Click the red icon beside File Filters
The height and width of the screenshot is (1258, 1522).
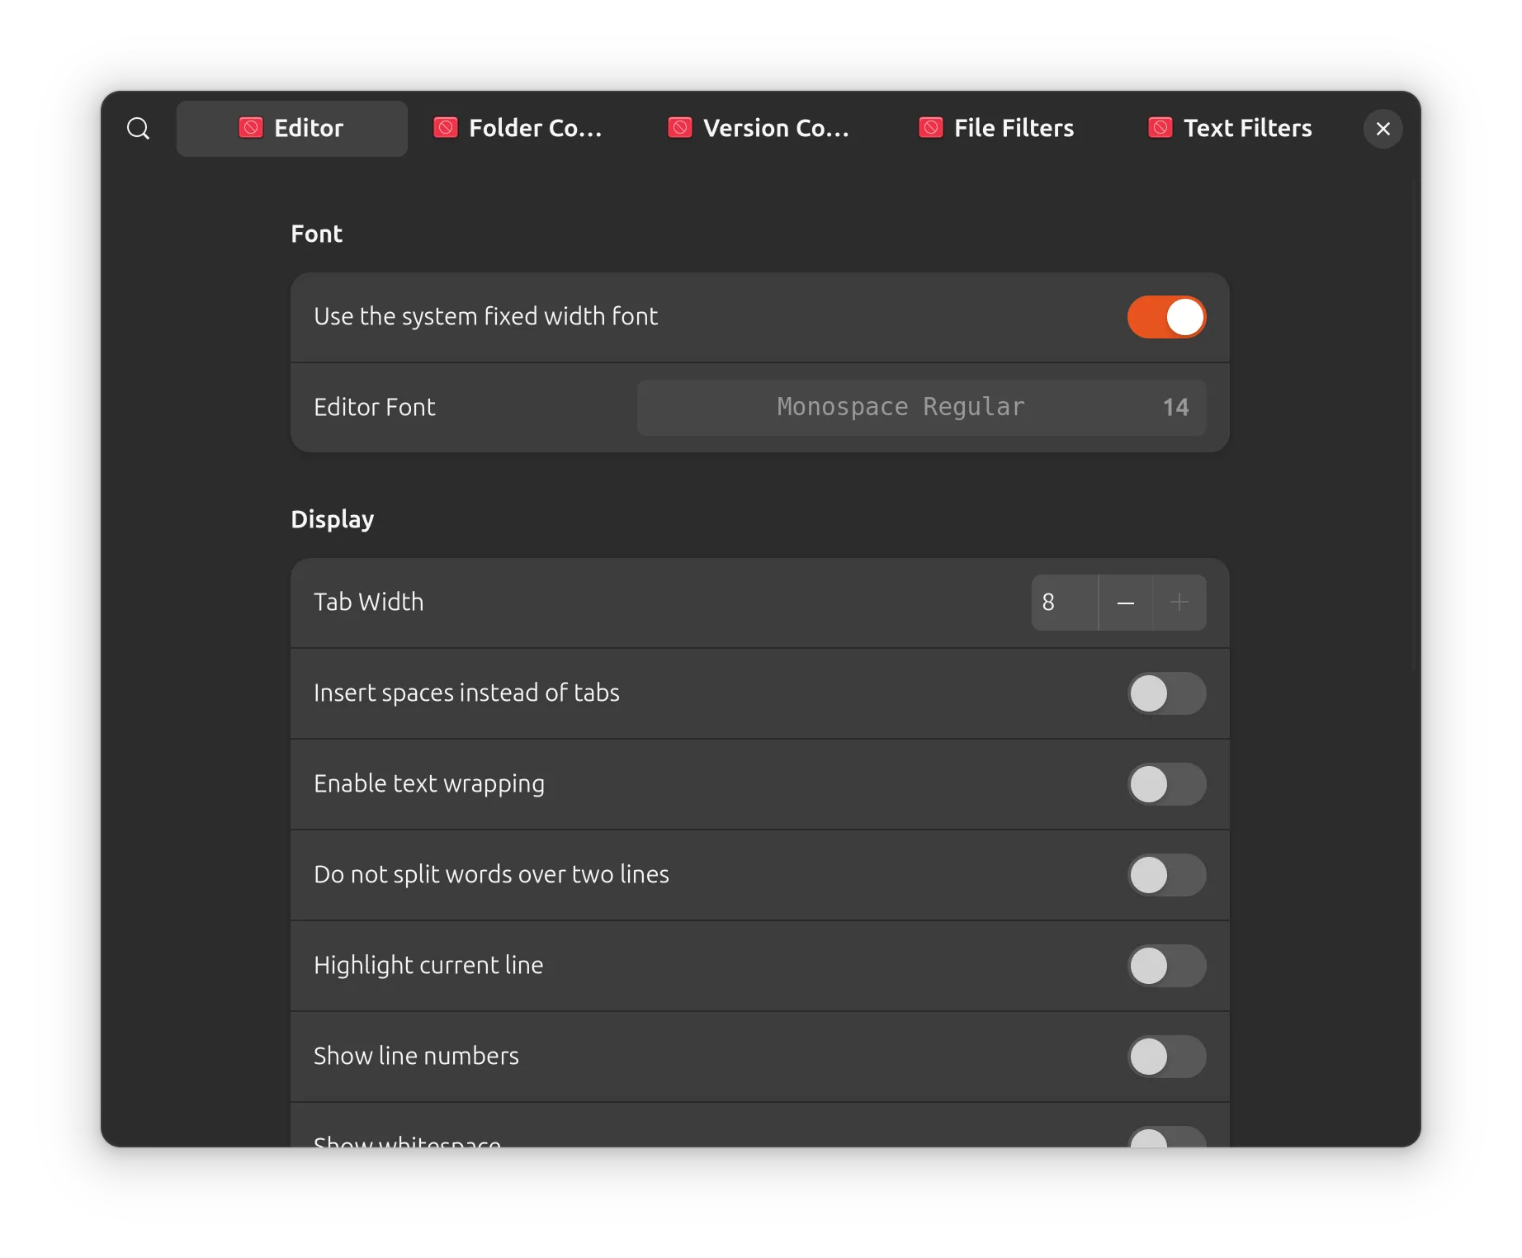click(931, 128)
